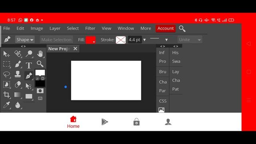Image resolution: width=256 pixels, height=144 pixels.
Task: Open the Layer menu
Action: pos(55,28)
